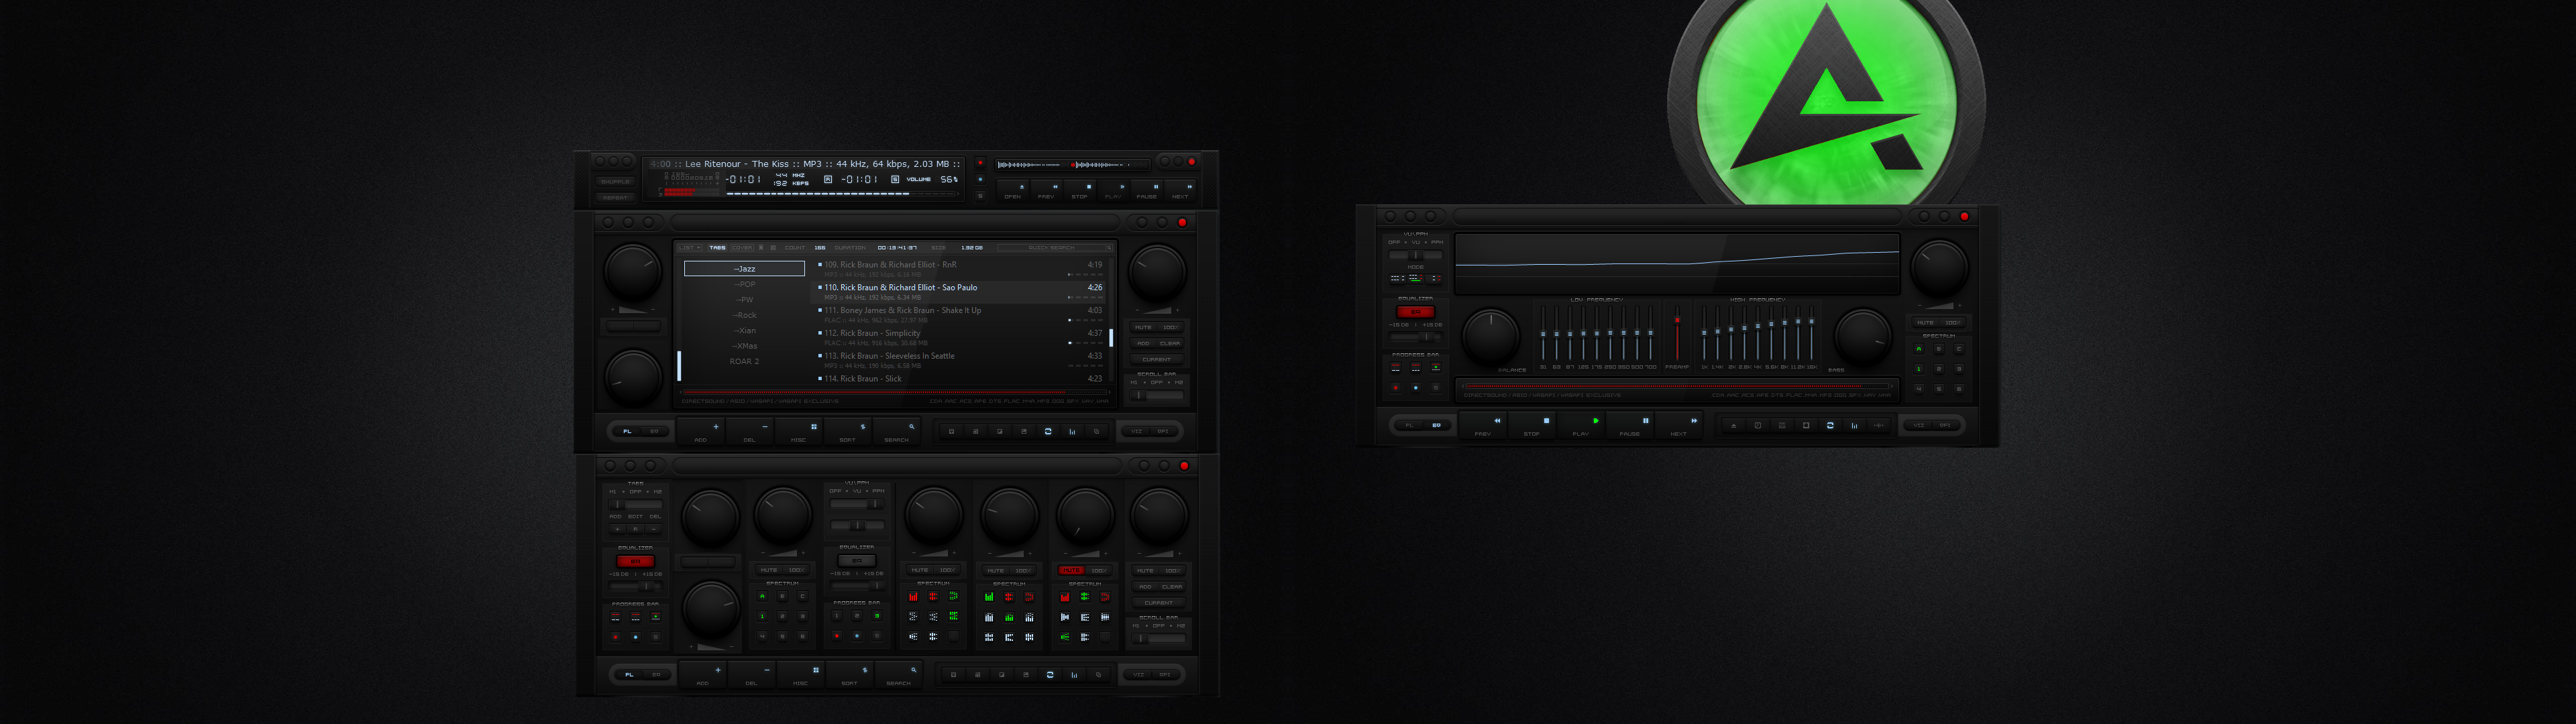Click Pause in the equalizer window
This screenshot has width=2576, height=724.
[1630, 425]
